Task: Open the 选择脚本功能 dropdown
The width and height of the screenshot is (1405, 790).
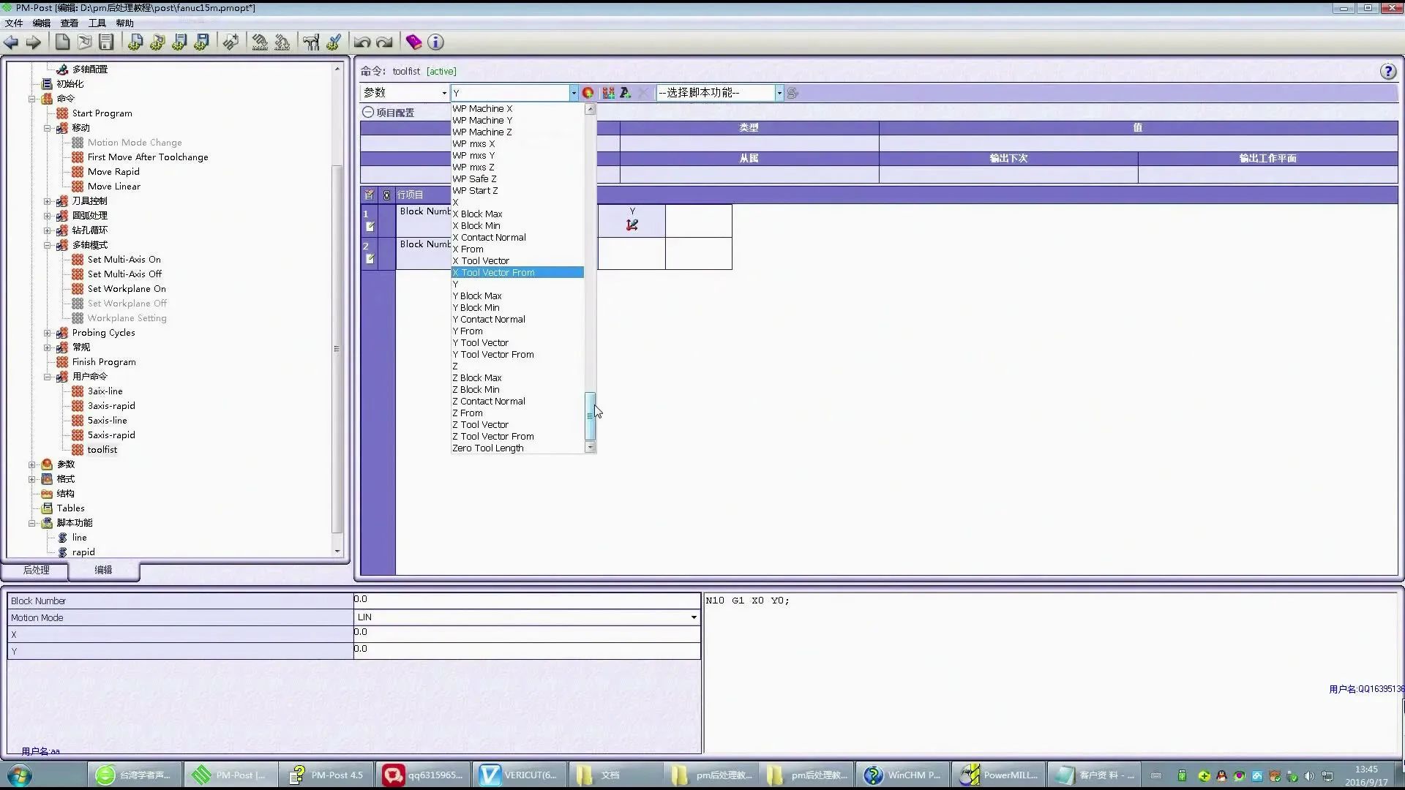Action: pyautogui.click(x=779, y=93)
